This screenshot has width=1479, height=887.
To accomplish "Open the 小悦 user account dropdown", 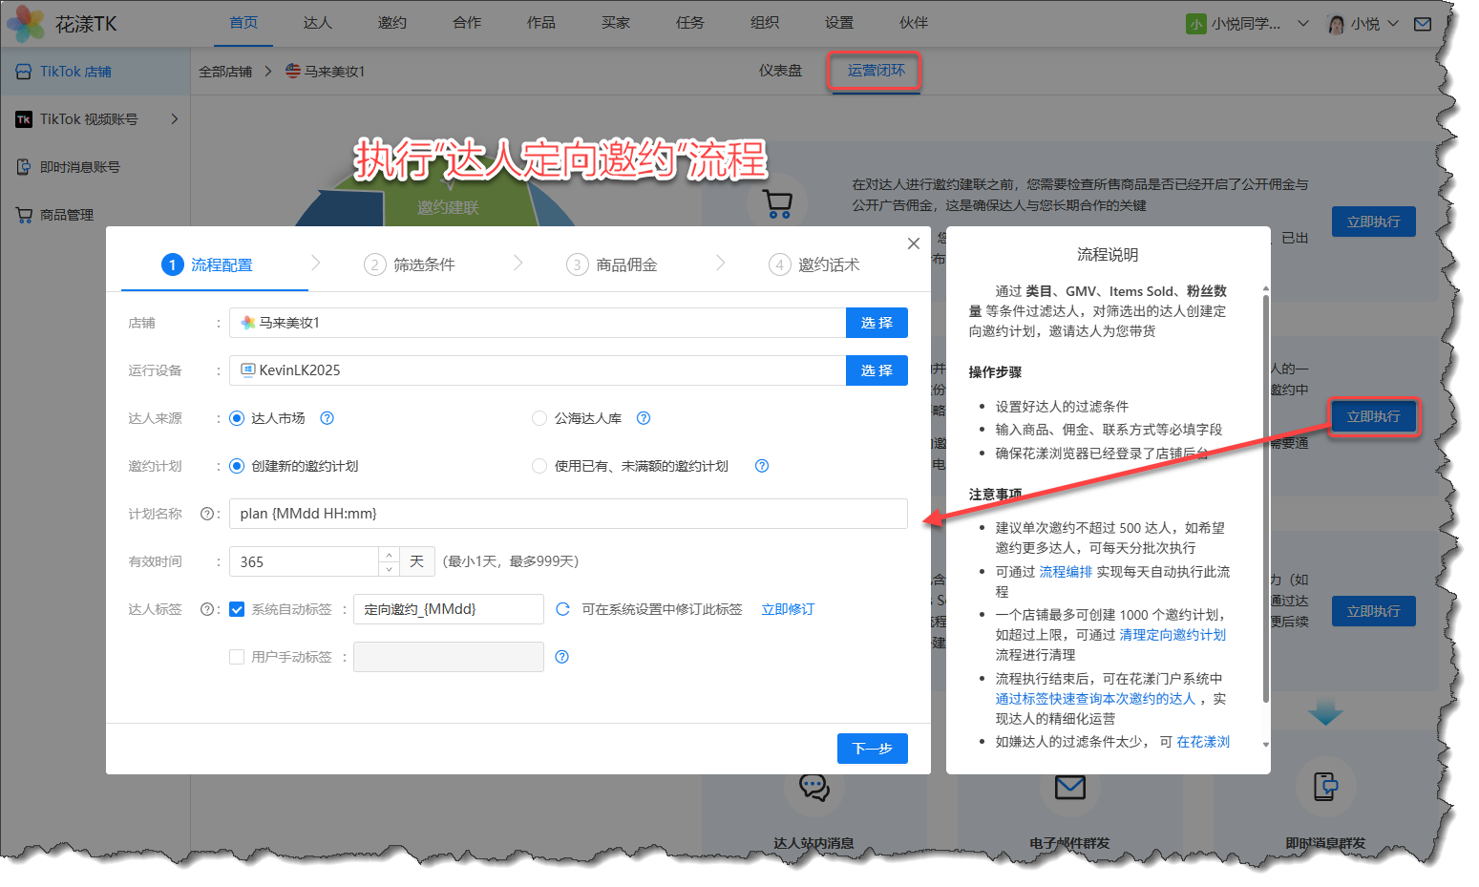I will [1363, 24].
